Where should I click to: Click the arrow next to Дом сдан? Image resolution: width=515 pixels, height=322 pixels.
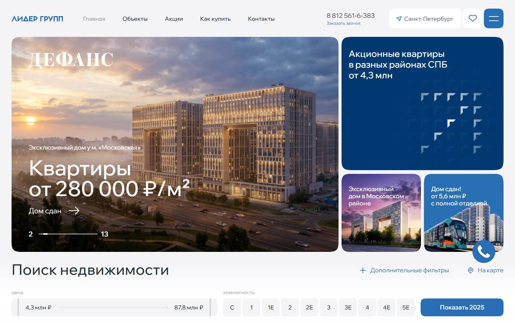click(74, 211)
